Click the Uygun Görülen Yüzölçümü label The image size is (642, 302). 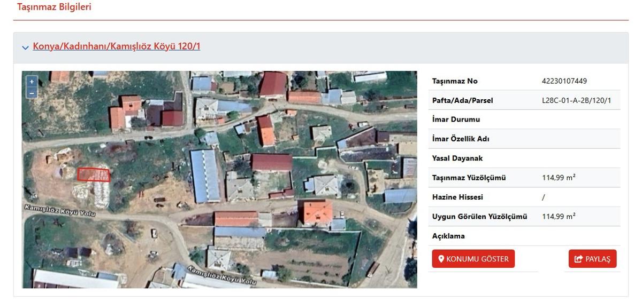tap(479, 217)
